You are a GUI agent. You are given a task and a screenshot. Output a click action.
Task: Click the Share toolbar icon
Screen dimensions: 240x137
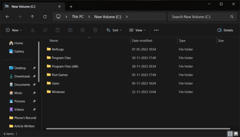coord(83,30)
